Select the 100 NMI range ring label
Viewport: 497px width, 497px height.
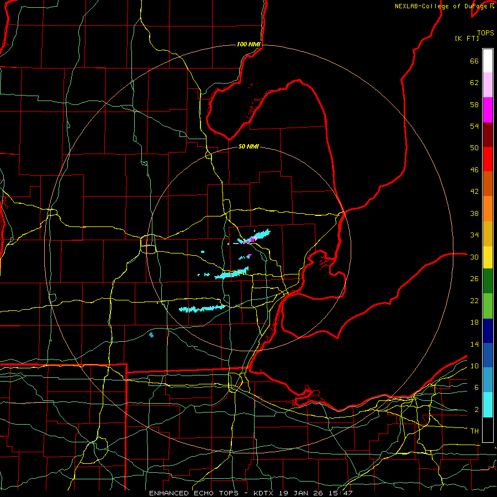pyautogui.click(x=248, y=44)
